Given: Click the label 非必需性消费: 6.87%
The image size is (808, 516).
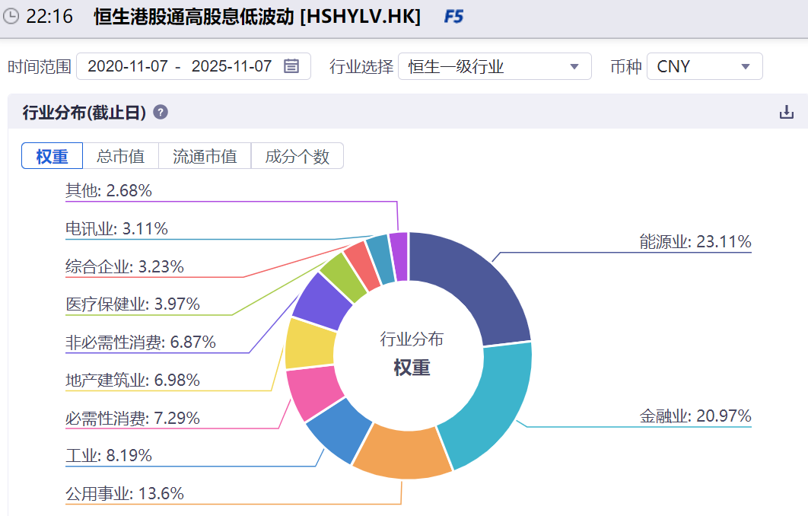Looking at the screenshot, I should 141,342.
